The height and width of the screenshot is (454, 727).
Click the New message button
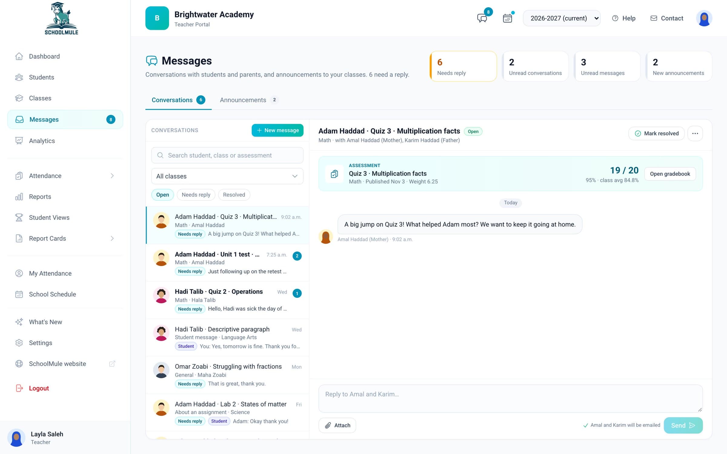277,130
